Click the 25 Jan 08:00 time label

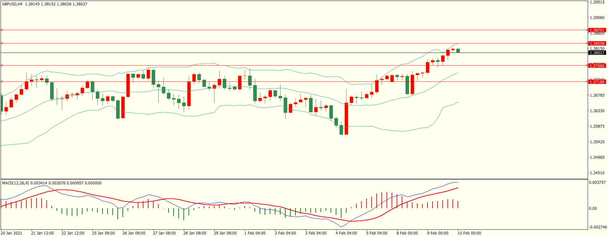(103, 233)
